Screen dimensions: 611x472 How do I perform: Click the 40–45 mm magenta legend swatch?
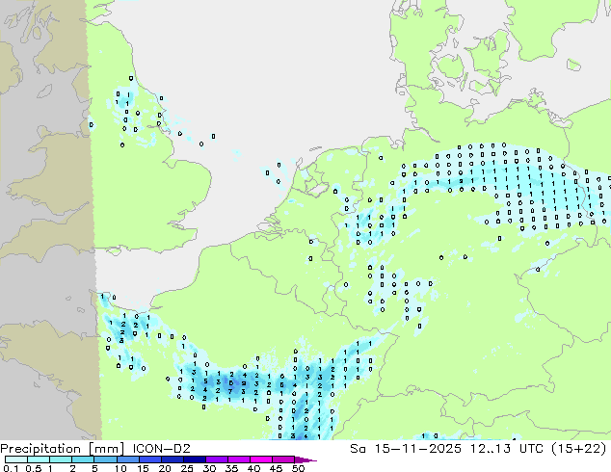click(261, 459)
